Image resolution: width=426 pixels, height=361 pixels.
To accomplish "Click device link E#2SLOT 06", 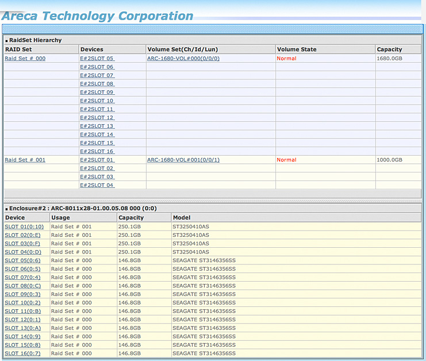I will [x=97, y=67].
